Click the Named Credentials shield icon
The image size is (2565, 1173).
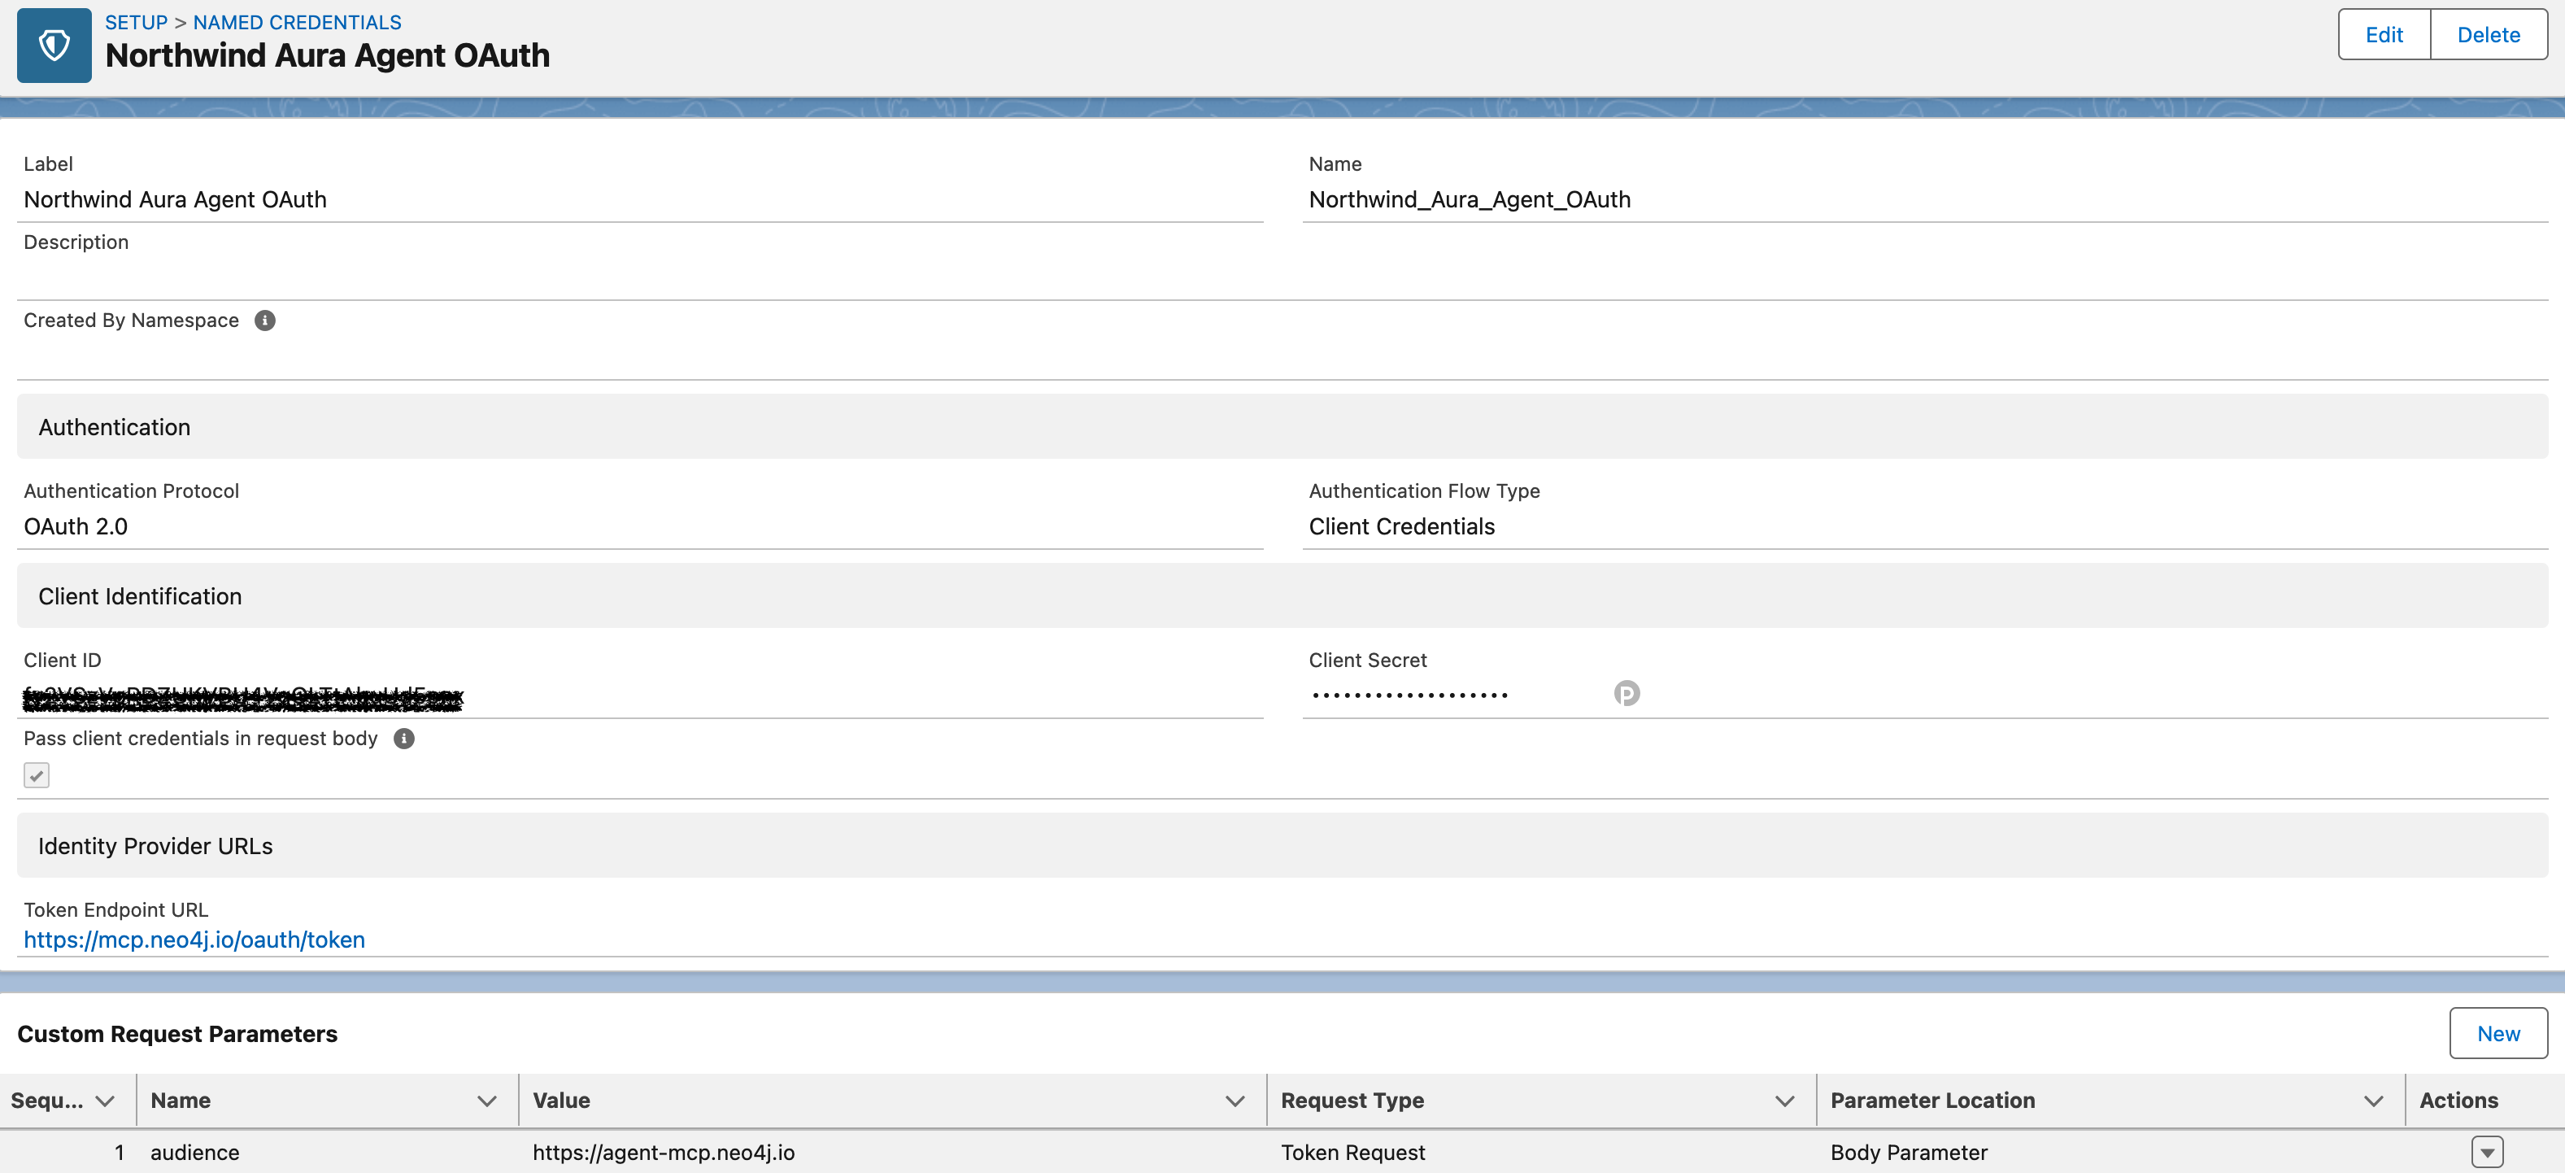(54, 45)
